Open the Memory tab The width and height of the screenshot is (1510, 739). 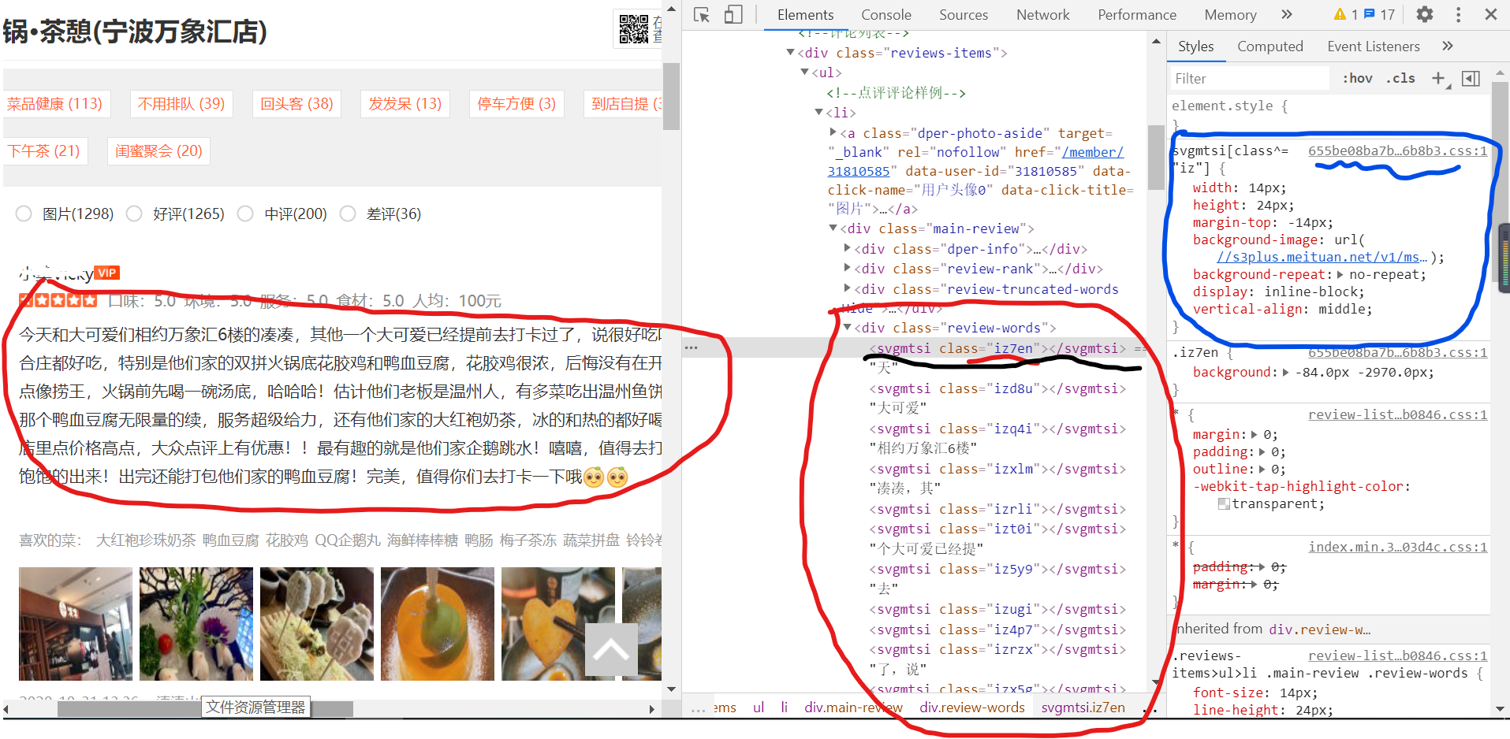(1230, 14)
